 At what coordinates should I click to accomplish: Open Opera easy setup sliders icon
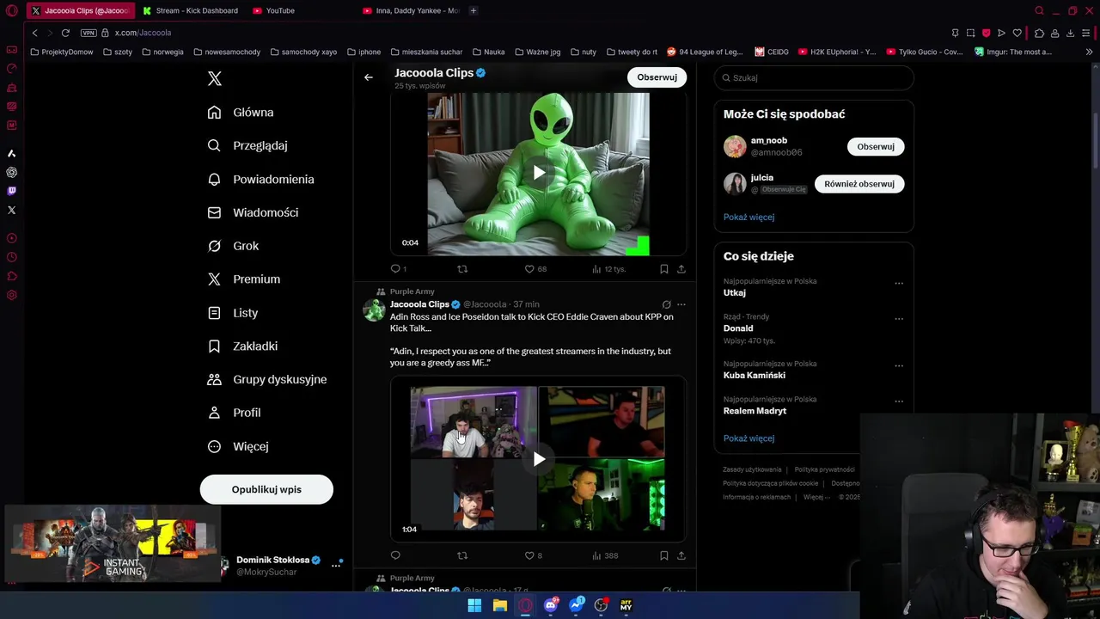(x=1086, y=33)
